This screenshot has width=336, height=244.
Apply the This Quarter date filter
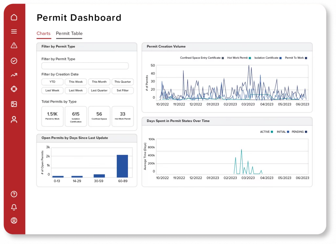pos(122,82)
